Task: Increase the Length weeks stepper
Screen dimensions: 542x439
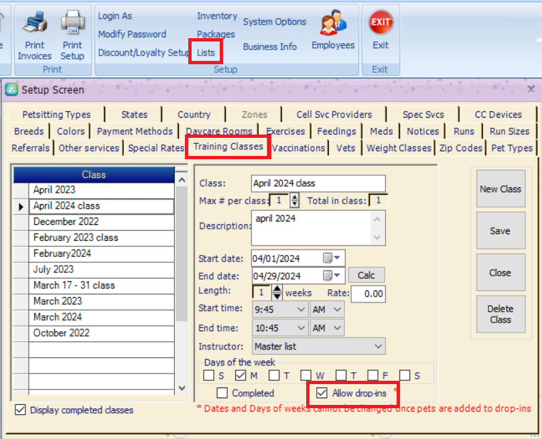Action: click(x=277, y=288)
